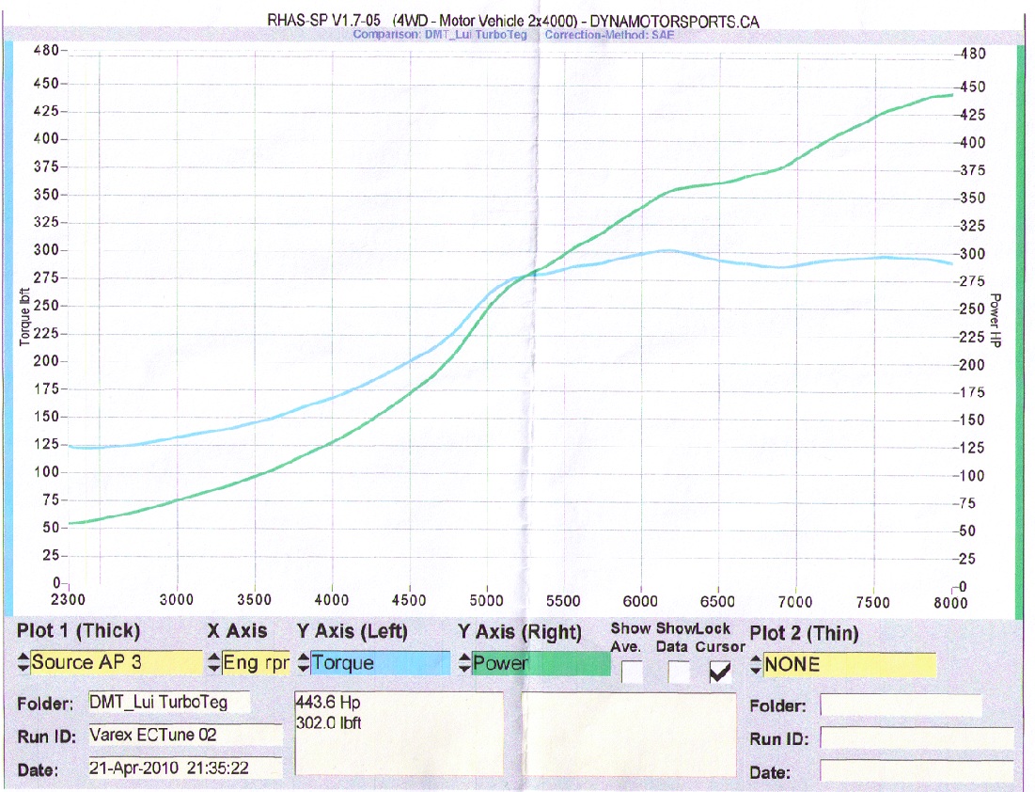Click the curve crossover point on graph
Image resolution: width=1035 pixels, height=792 pixels.
tap(534, 272)
